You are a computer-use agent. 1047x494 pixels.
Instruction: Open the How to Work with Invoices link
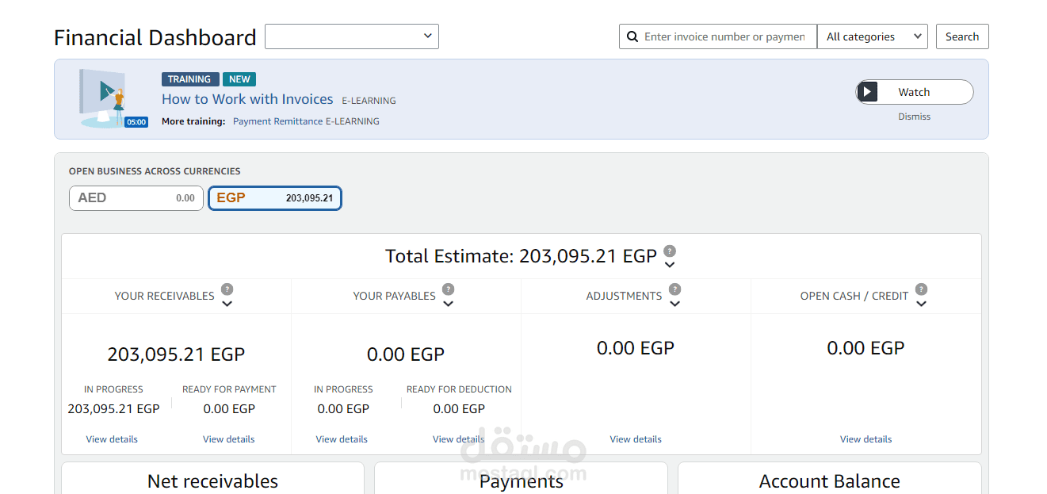click(247, 98)
